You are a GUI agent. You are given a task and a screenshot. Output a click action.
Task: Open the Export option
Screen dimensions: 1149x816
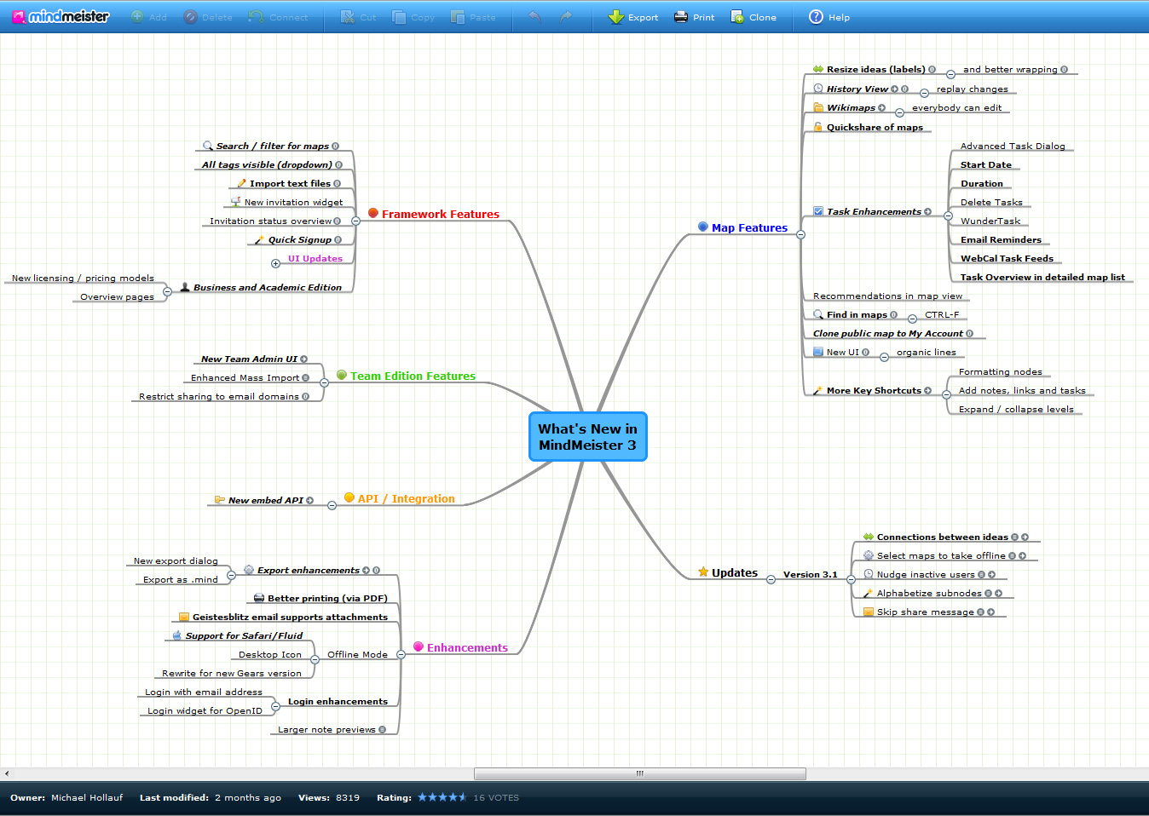(633, 17)
